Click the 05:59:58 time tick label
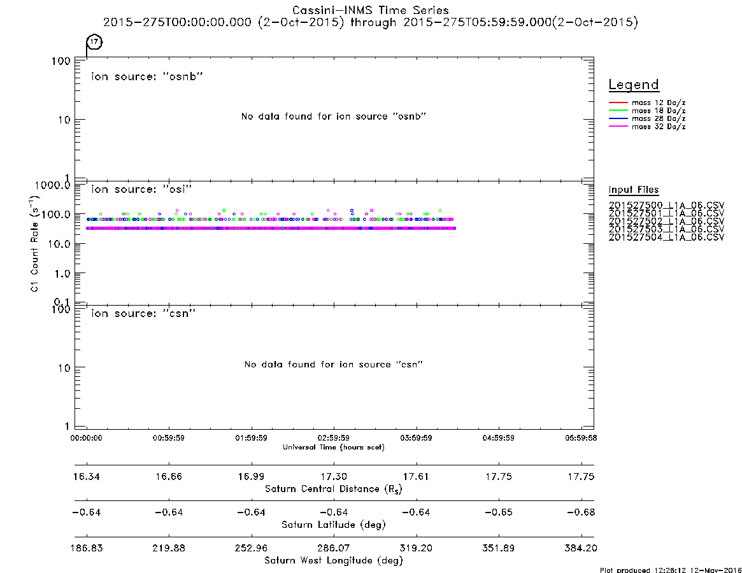 point(581,438)
